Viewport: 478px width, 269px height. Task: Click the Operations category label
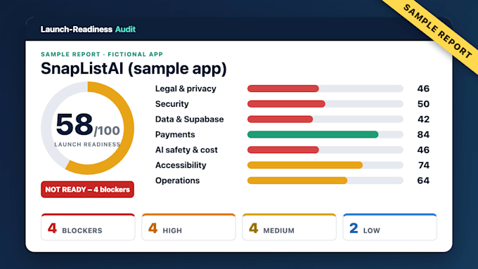tap(177, 181)
